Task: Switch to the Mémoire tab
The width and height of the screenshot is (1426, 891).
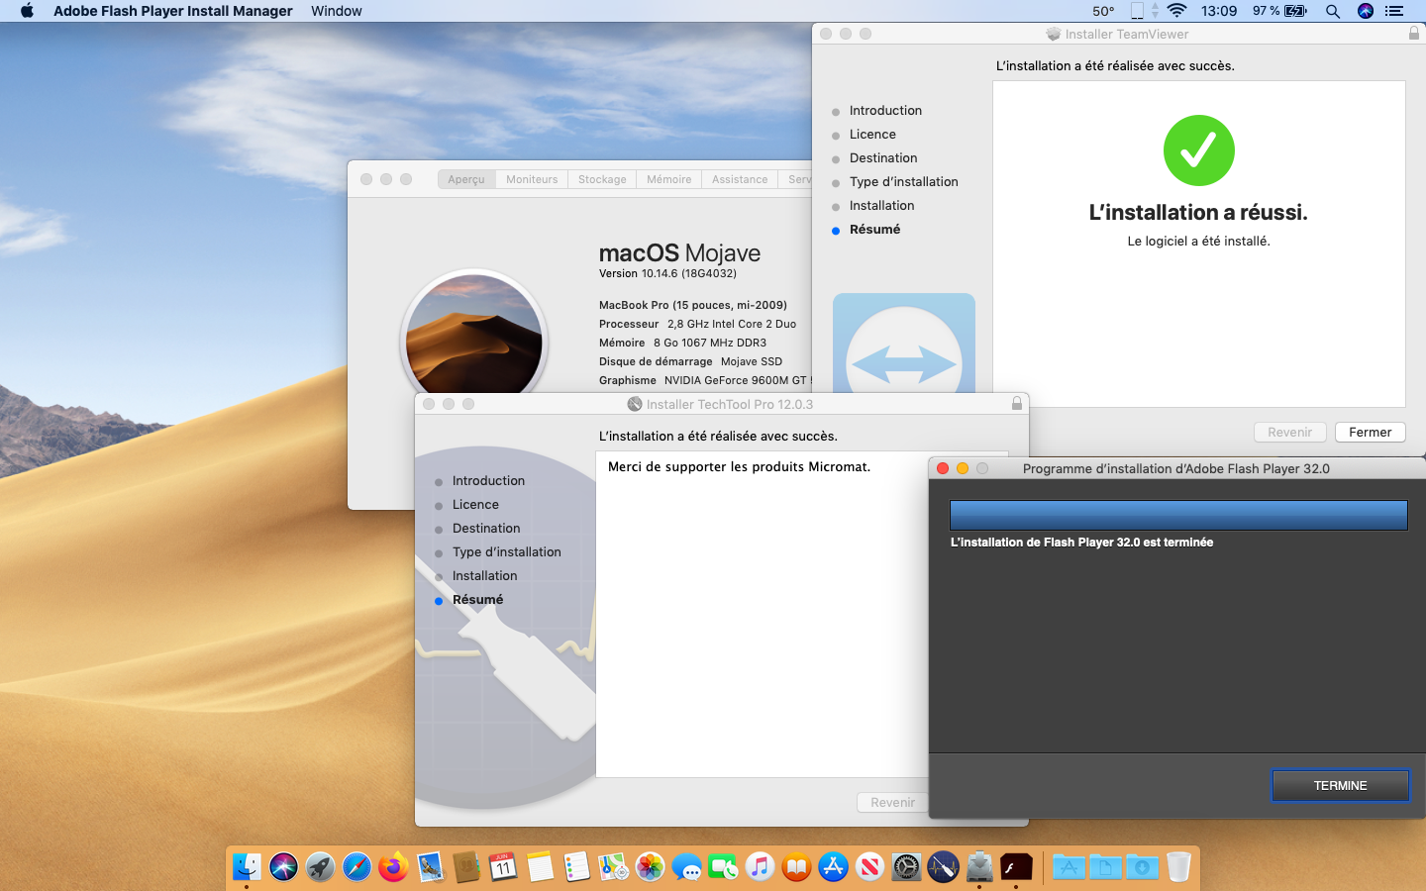Action: 669,179
